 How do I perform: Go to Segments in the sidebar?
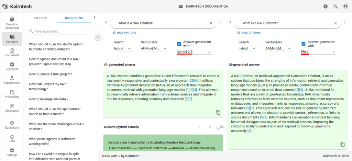12,66
